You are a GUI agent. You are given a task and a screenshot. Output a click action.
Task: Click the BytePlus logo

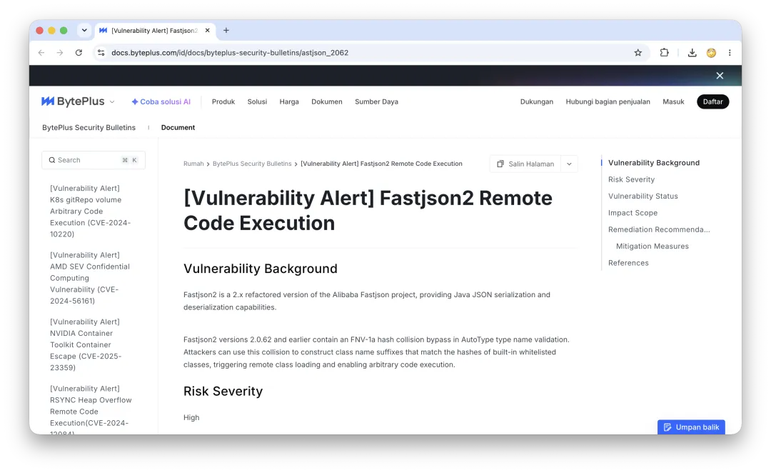point(73,101)
